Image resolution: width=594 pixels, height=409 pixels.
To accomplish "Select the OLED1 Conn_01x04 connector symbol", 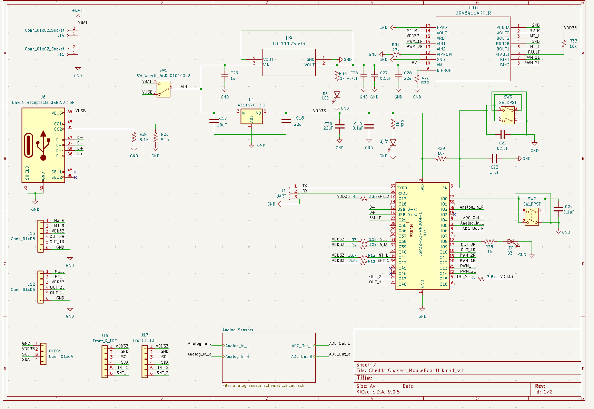I will (x=43, y=354).
